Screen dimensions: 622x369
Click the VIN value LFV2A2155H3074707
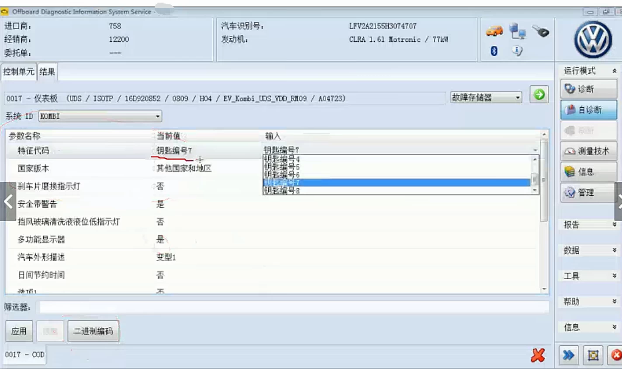point(383,26)
